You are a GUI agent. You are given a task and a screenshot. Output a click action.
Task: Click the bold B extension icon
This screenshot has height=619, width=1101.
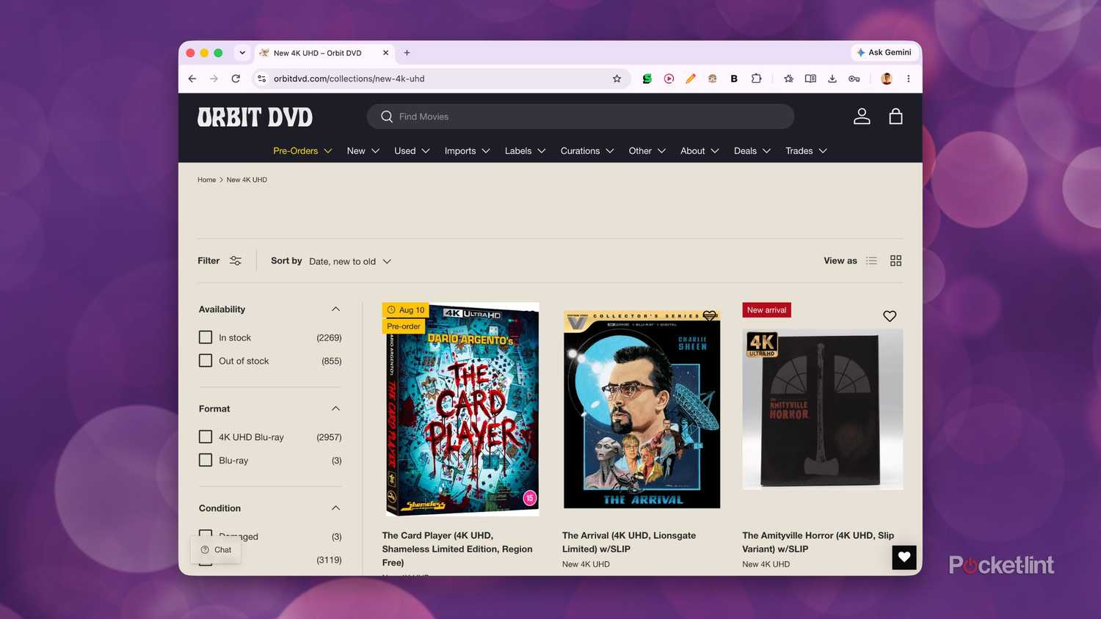tap(734, 78)
